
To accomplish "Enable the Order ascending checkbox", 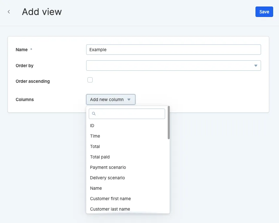I will [90, 80].
